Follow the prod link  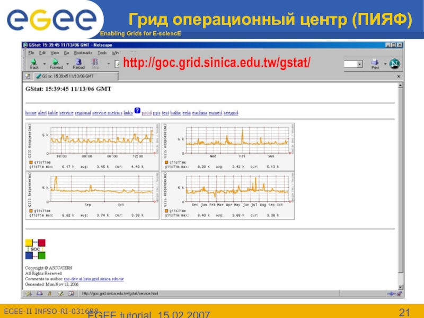tap(147, 113)
